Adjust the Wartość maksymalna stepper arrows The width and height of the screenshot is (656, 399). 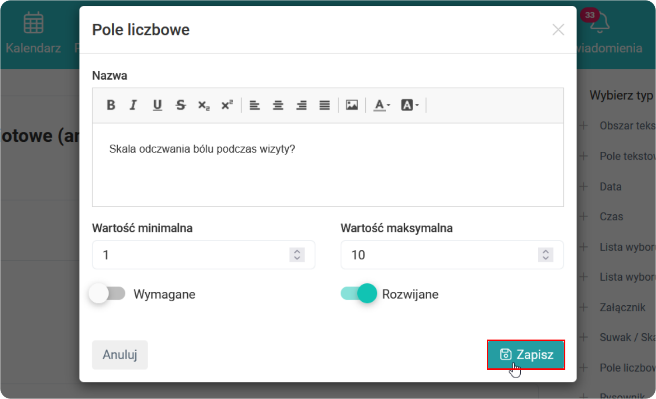point(545,255)
